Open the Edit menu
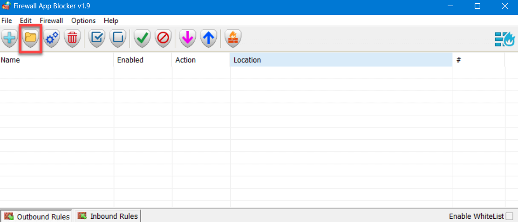The width and height of the screenshot is (518, 222). click(x=26, y=20)
